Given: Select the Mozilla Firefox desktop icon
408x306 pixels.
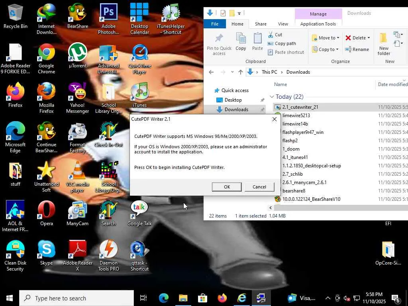Looking at the screenshot, I should pyautogui.click(x=46, y=98).
